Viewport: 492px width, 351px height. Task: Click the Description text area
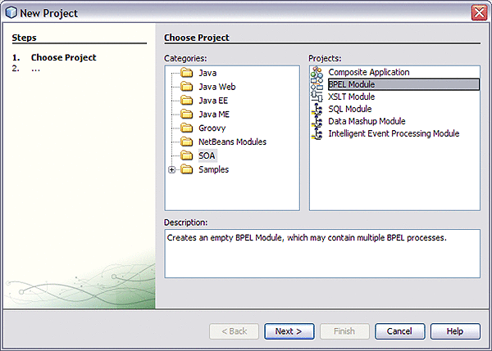pos(322,254)
